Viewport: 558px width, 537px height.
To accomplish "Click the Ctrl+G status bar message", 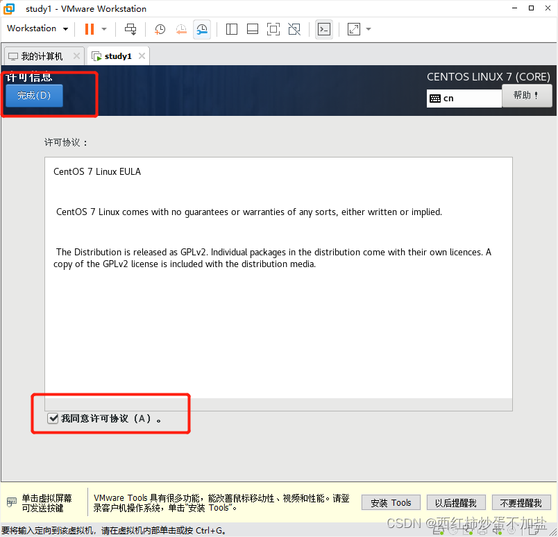I will (x=113, y=531).
